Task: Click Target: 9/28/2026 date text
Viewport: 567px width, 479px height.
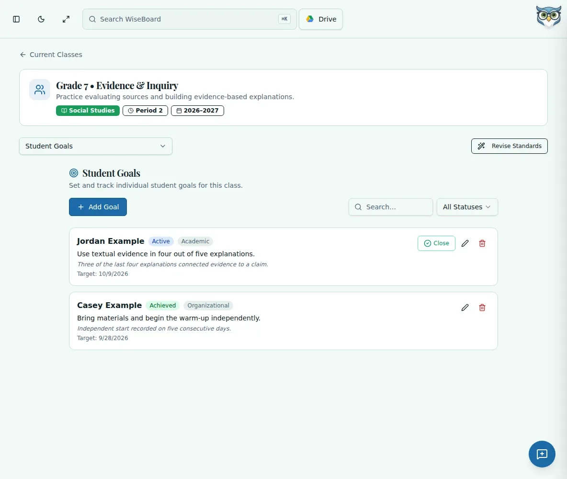Action: [102, 338]
